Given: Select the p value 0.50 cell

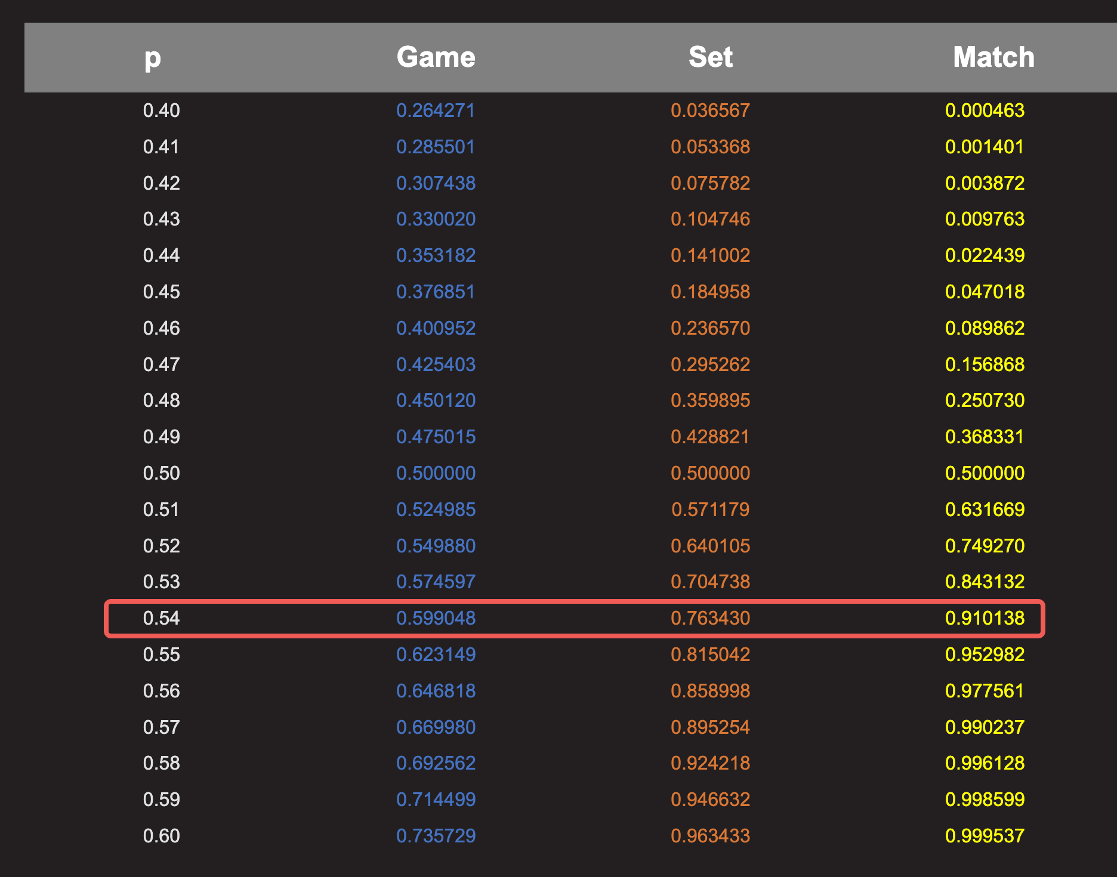Looking at the screenshot, I should point(162,473).
